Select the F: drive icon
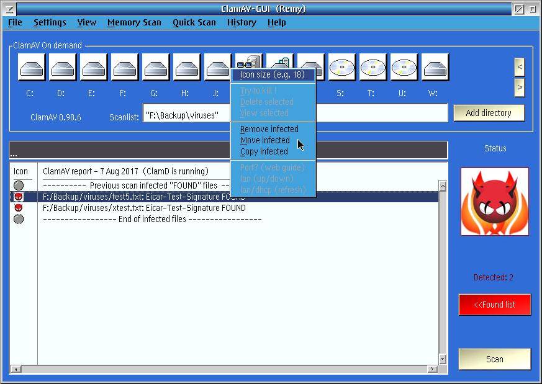The width and height of the screenshot is (542, 384). [x=125, y=68]
